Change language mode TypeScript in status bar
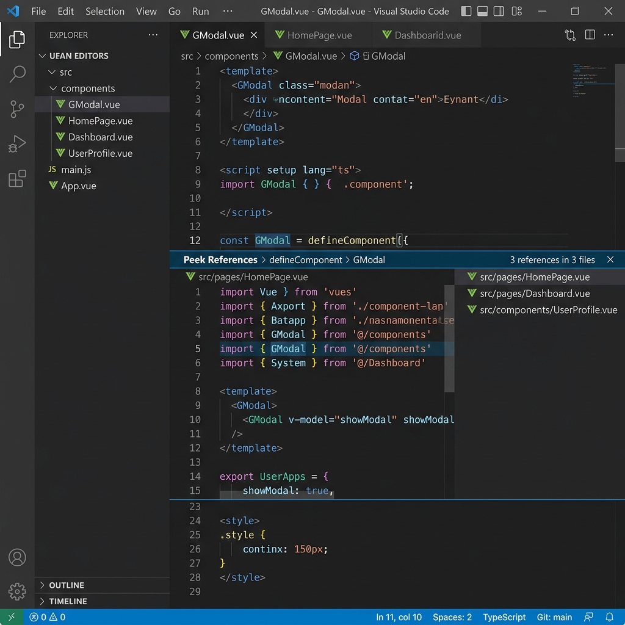 coord(504,617)
